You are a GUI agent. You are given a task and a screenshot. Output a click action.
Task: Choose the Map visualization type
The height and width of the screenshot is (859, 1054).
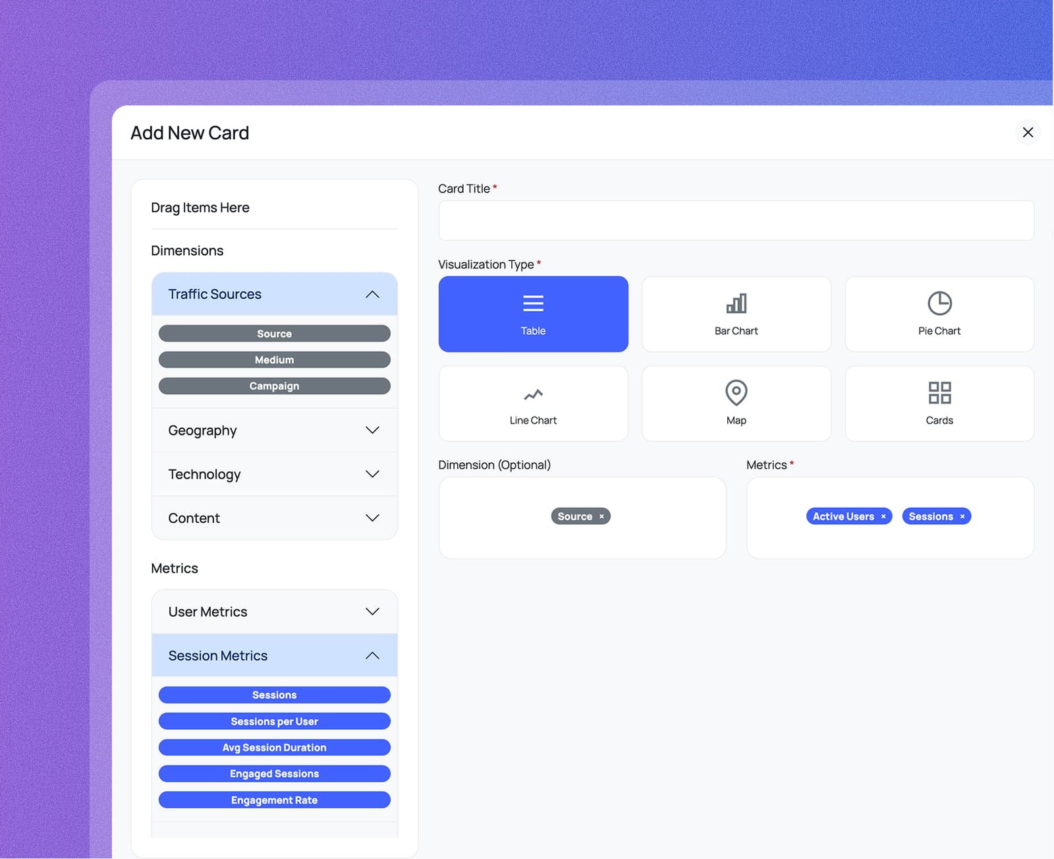click(736, 403)
